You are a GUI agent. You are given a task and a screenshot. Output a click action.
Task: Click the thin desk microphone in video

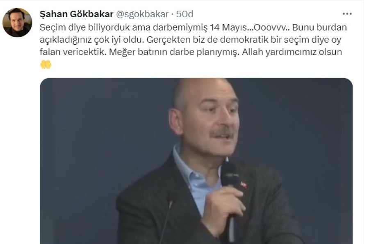pos(166,221)
